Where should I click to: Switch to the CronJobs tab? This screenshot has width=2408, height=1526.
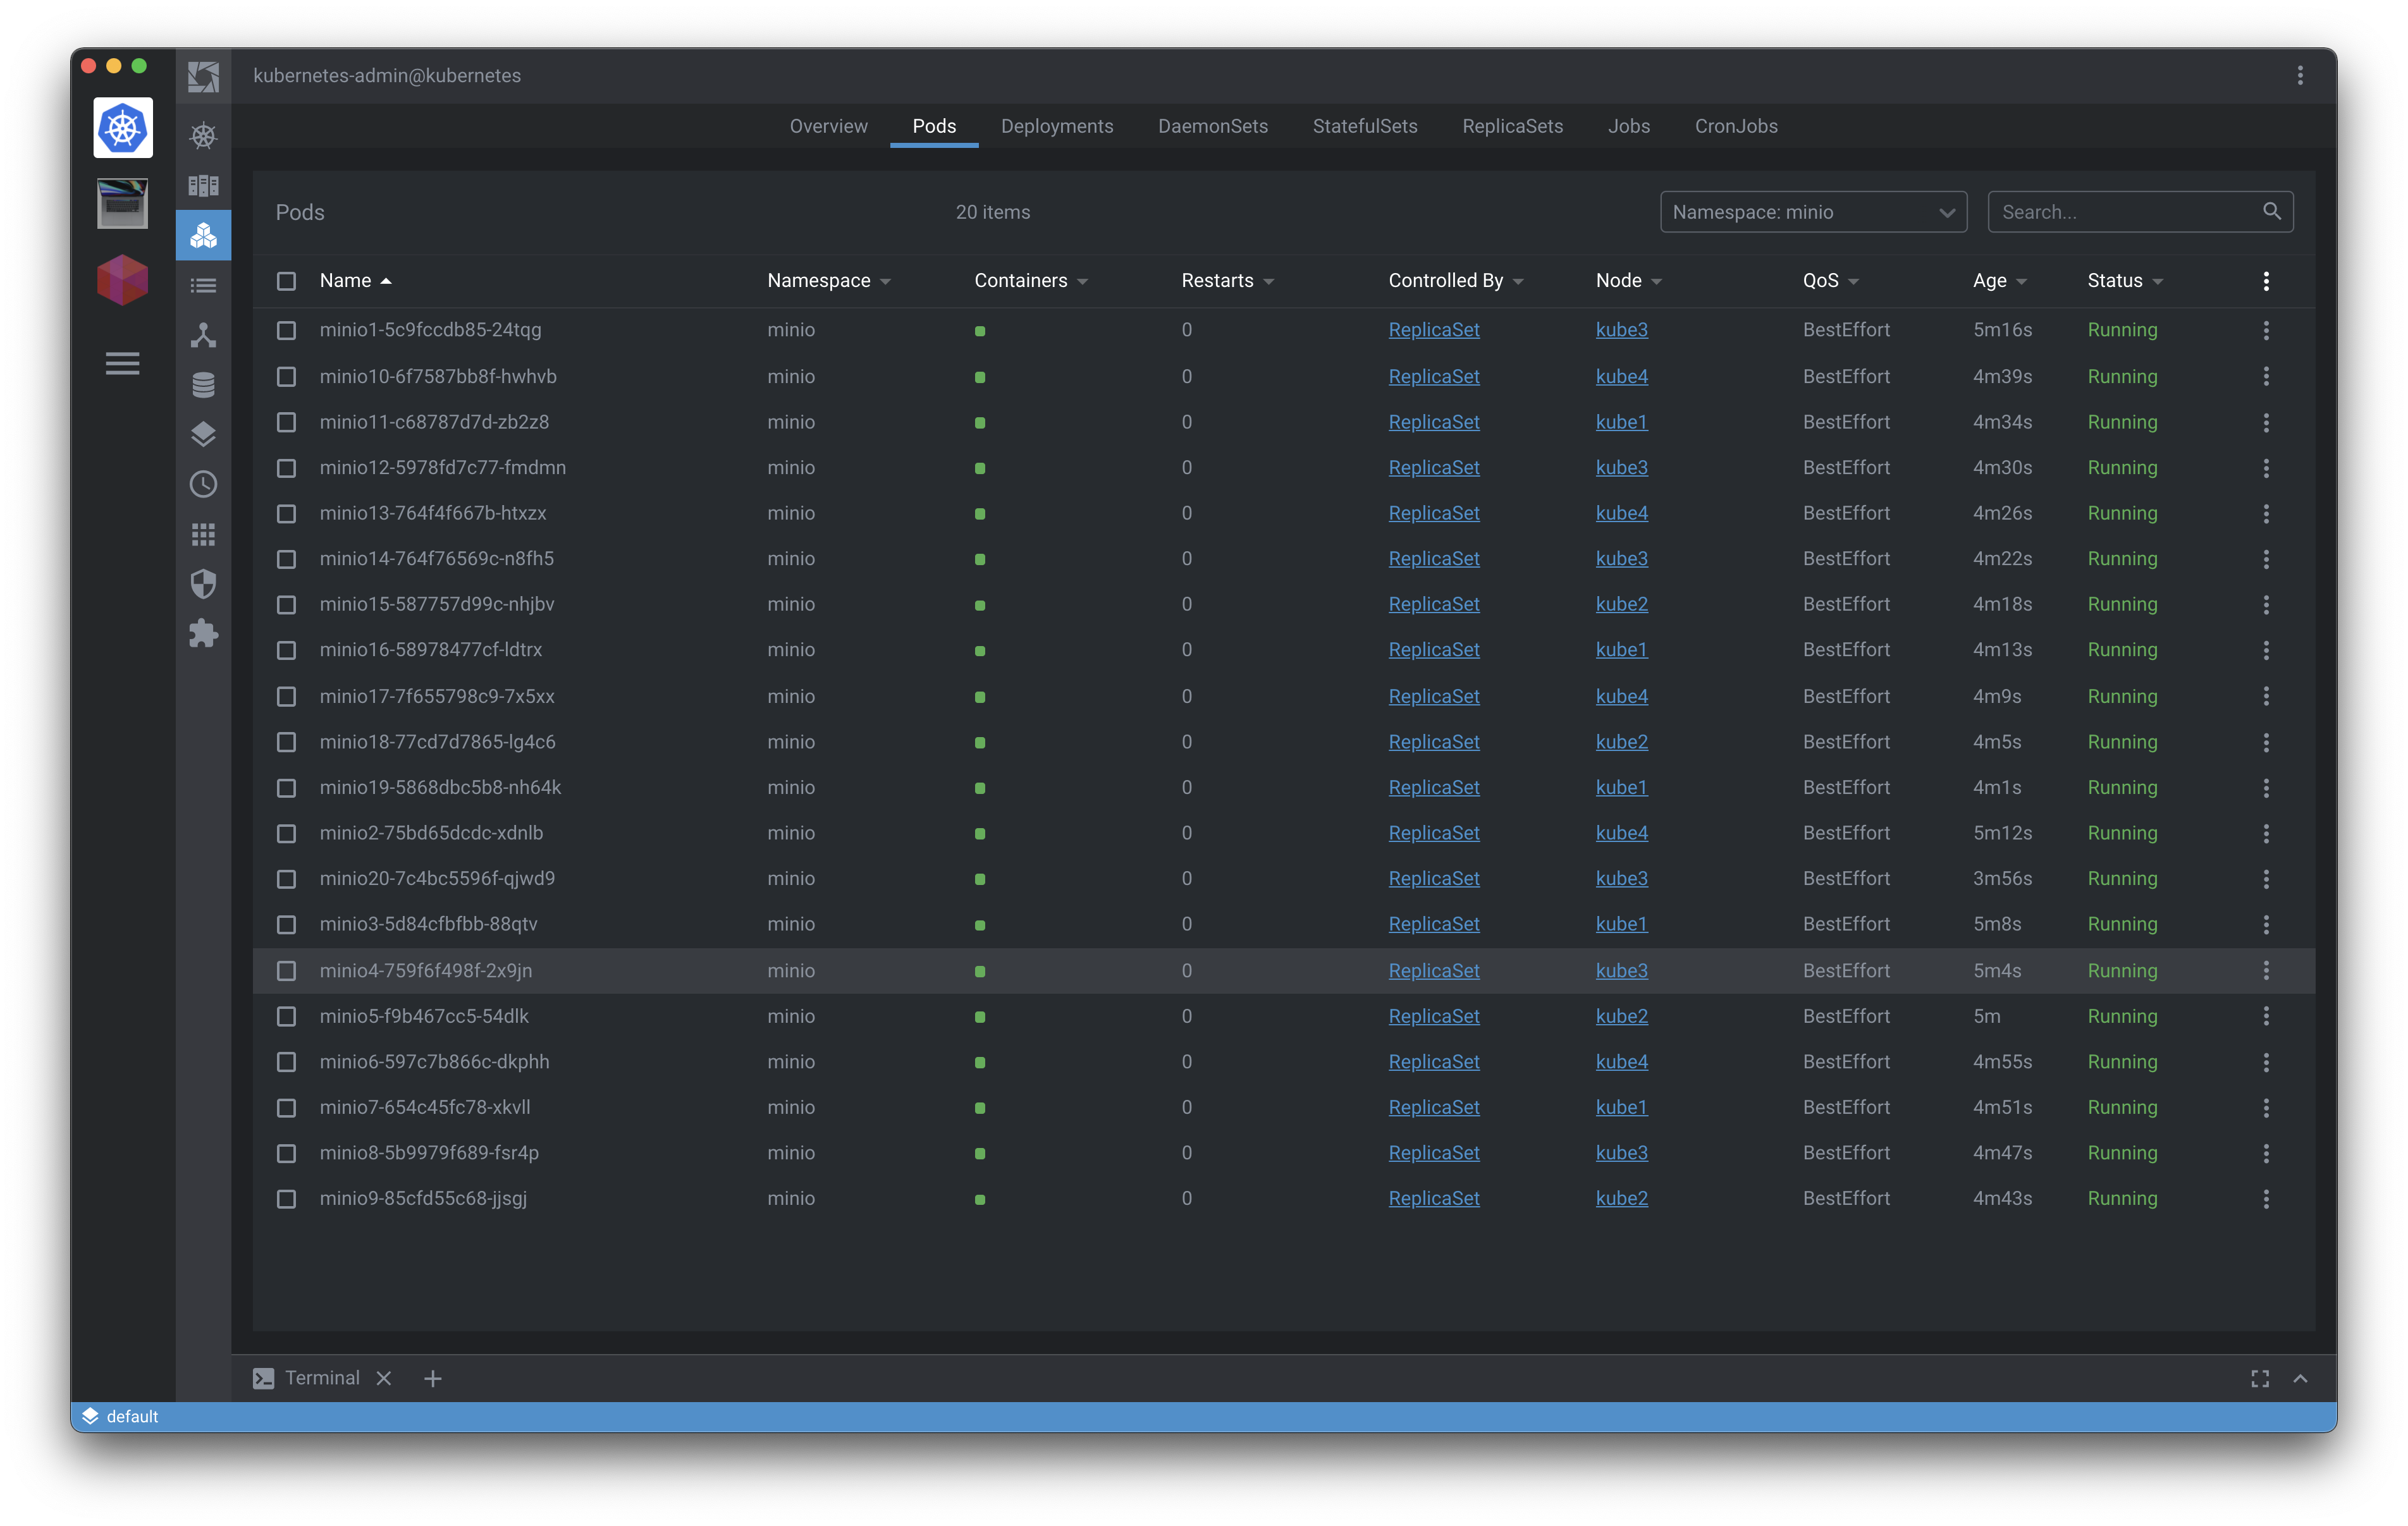[1736, 126]
